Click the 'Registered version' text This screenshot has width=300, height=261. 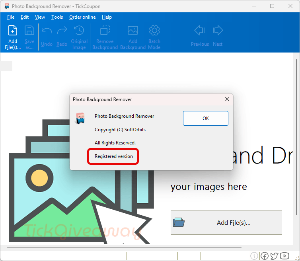114,156
